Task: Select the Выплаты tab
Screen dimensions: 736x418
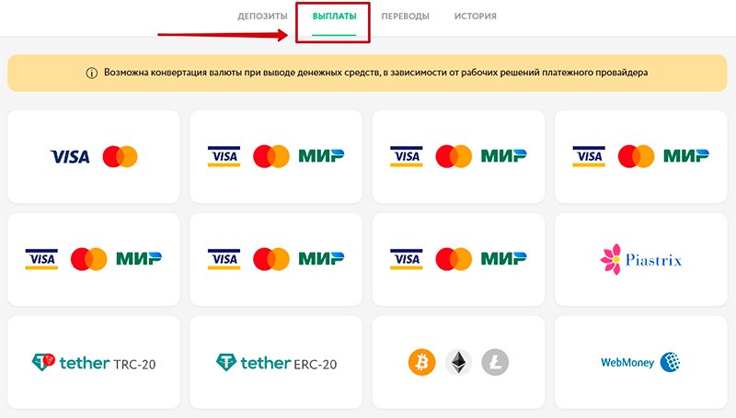Action: [x=334, y=17]
